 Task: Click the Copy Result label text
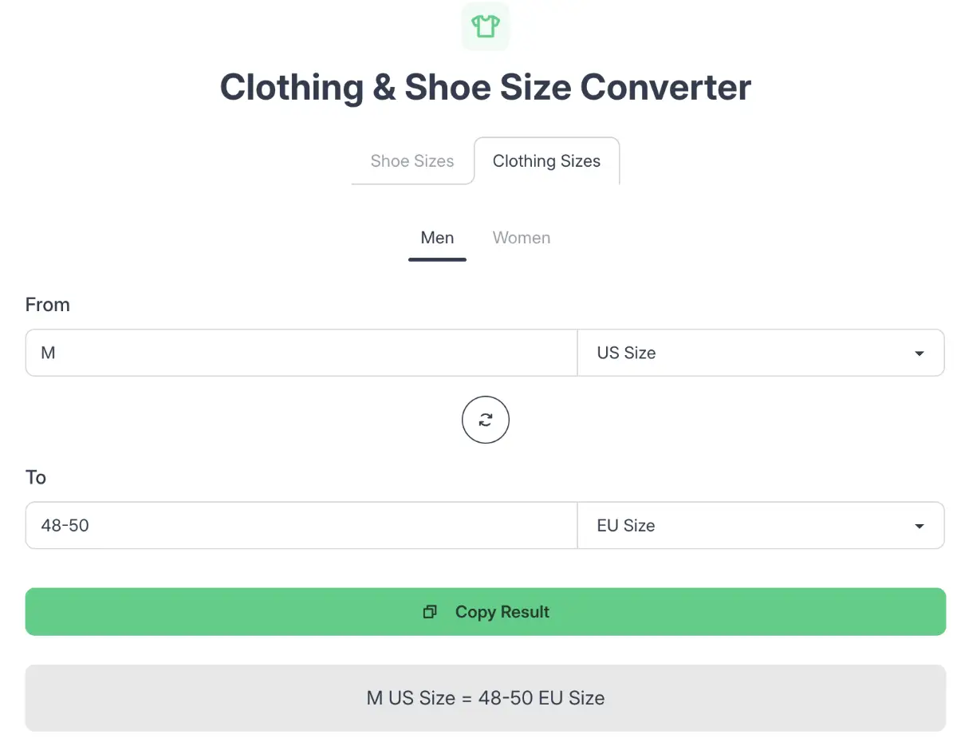502,612
